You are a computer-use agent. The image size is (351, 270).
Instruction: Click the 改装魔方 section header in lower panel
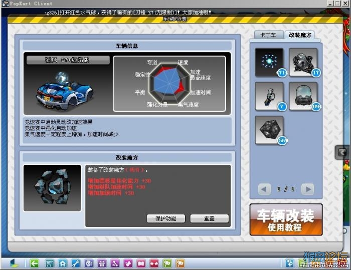(x=127, y=157)
